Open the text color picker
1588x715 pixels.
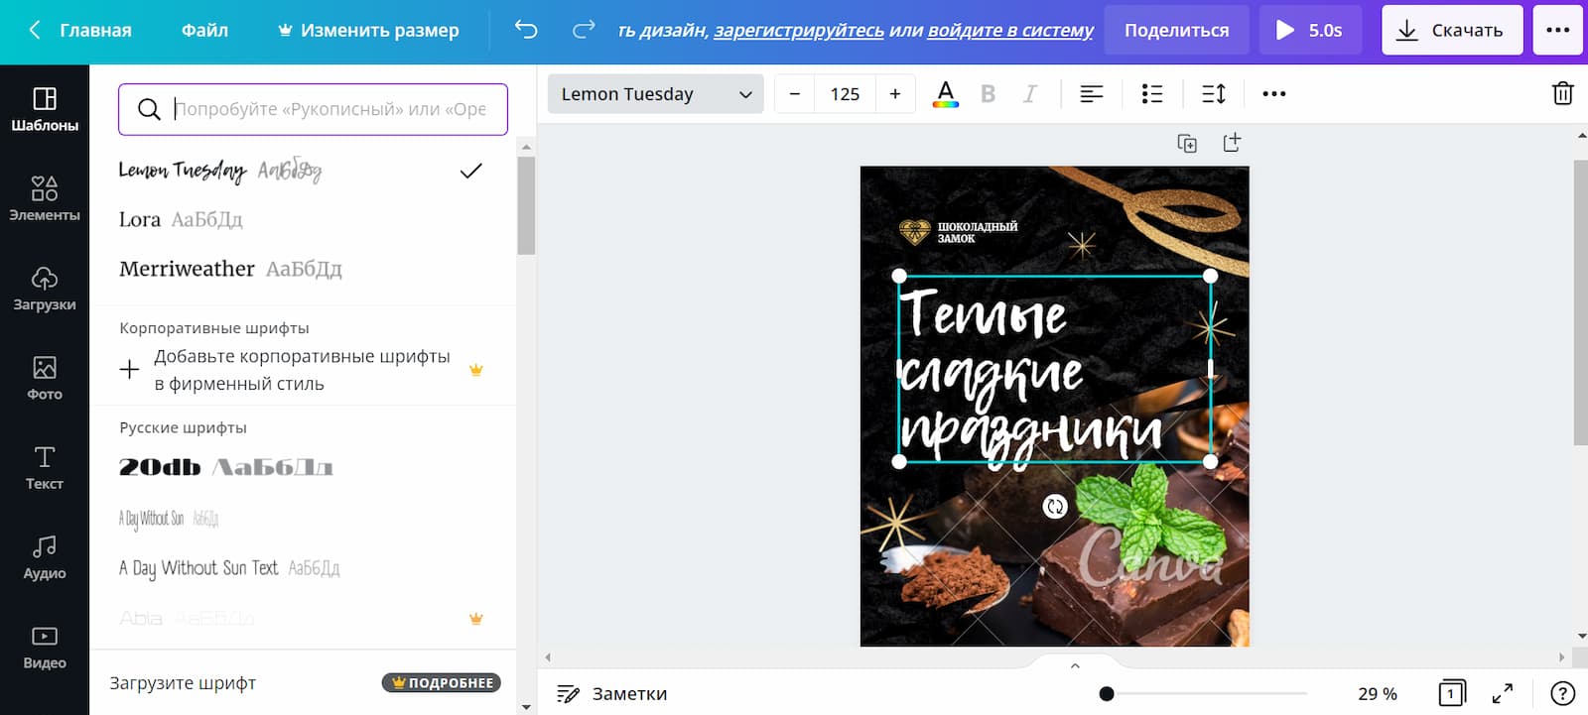[945, 93]
